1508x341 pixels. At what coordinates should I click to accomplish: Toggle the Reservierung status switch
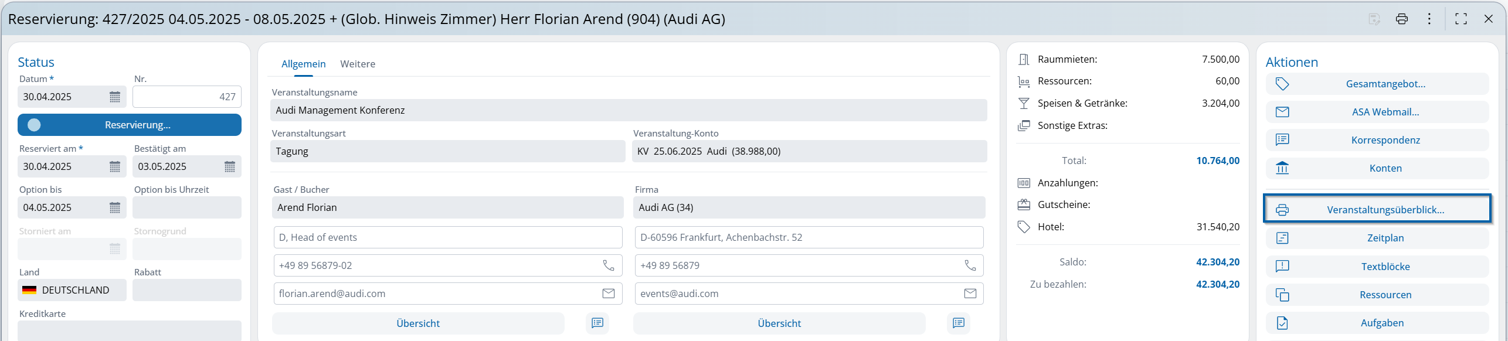[x=35, y=125]
